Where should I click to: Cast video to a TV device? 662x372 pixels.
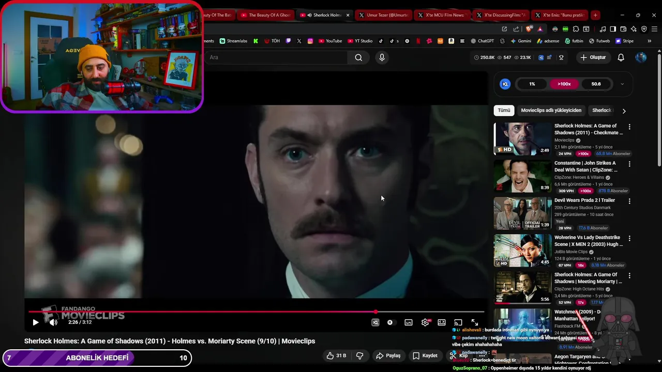[458, 322]
